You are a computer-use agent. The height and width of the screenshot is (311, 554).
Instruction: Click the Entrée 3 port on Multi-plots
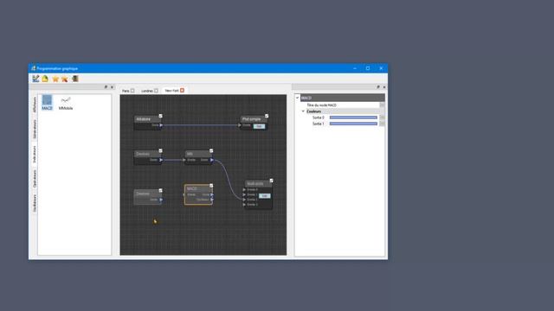coord(244,205)
